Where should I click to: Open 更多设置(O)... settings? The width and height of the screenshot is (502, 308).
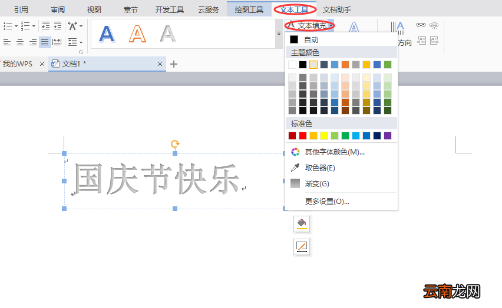[341, 202]
